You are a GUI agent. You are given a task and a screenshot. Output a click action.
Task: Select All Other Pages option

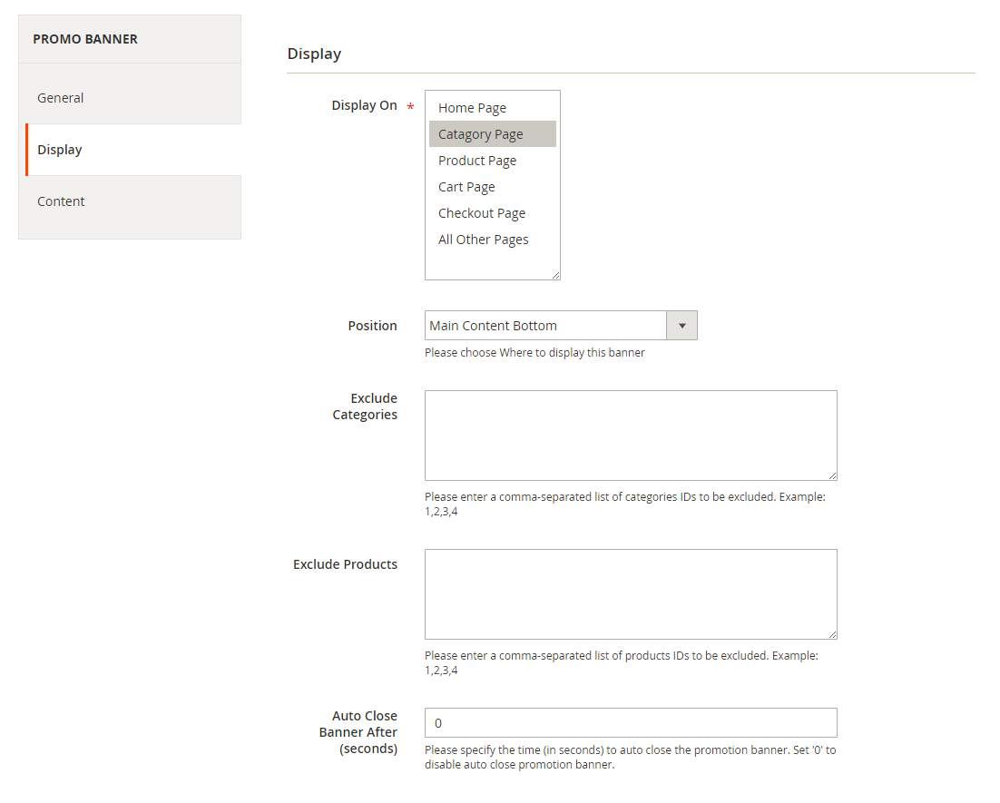click(x=483, y=240)
